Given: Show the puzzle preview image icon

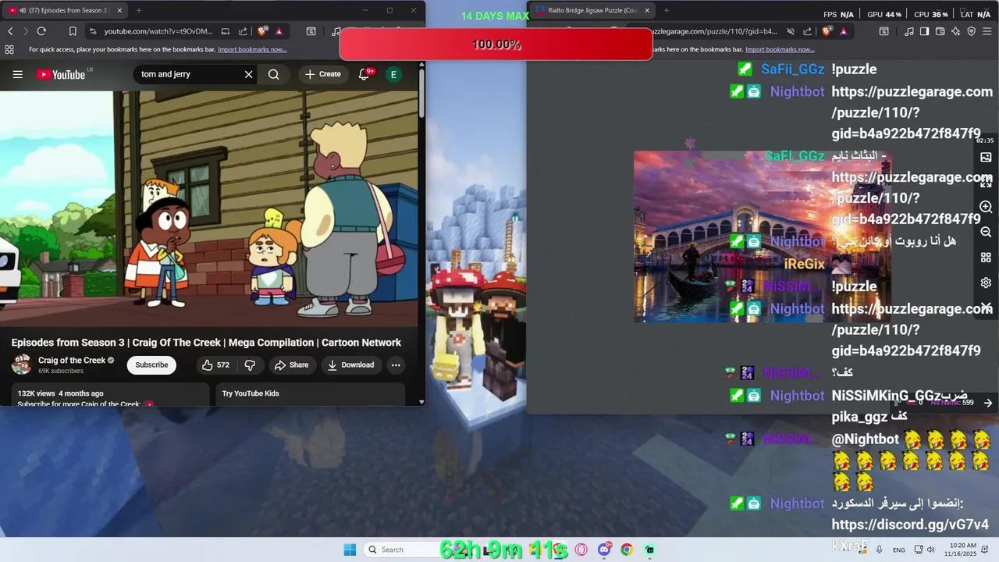Looking at the screenshot, I should pyautogui.click(x=986, y=157).
